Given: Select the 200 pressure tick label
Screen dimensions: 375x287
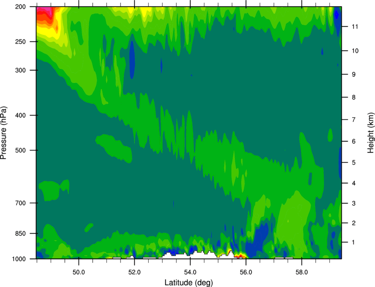Looking at the screenshot, I should (20, 7).
